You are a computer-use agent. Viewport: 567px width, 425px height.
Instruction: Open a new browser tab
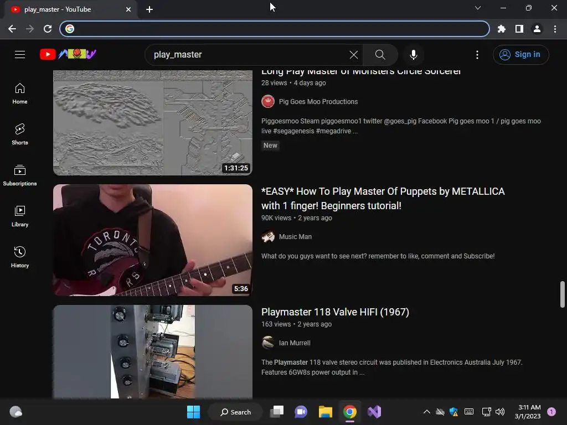click(x=150, y=9)
